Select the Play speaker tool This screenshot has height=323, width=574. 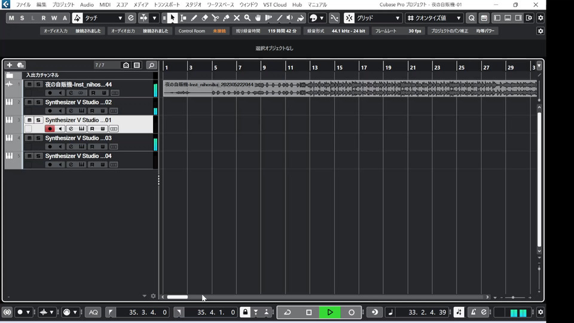(290, 18)
